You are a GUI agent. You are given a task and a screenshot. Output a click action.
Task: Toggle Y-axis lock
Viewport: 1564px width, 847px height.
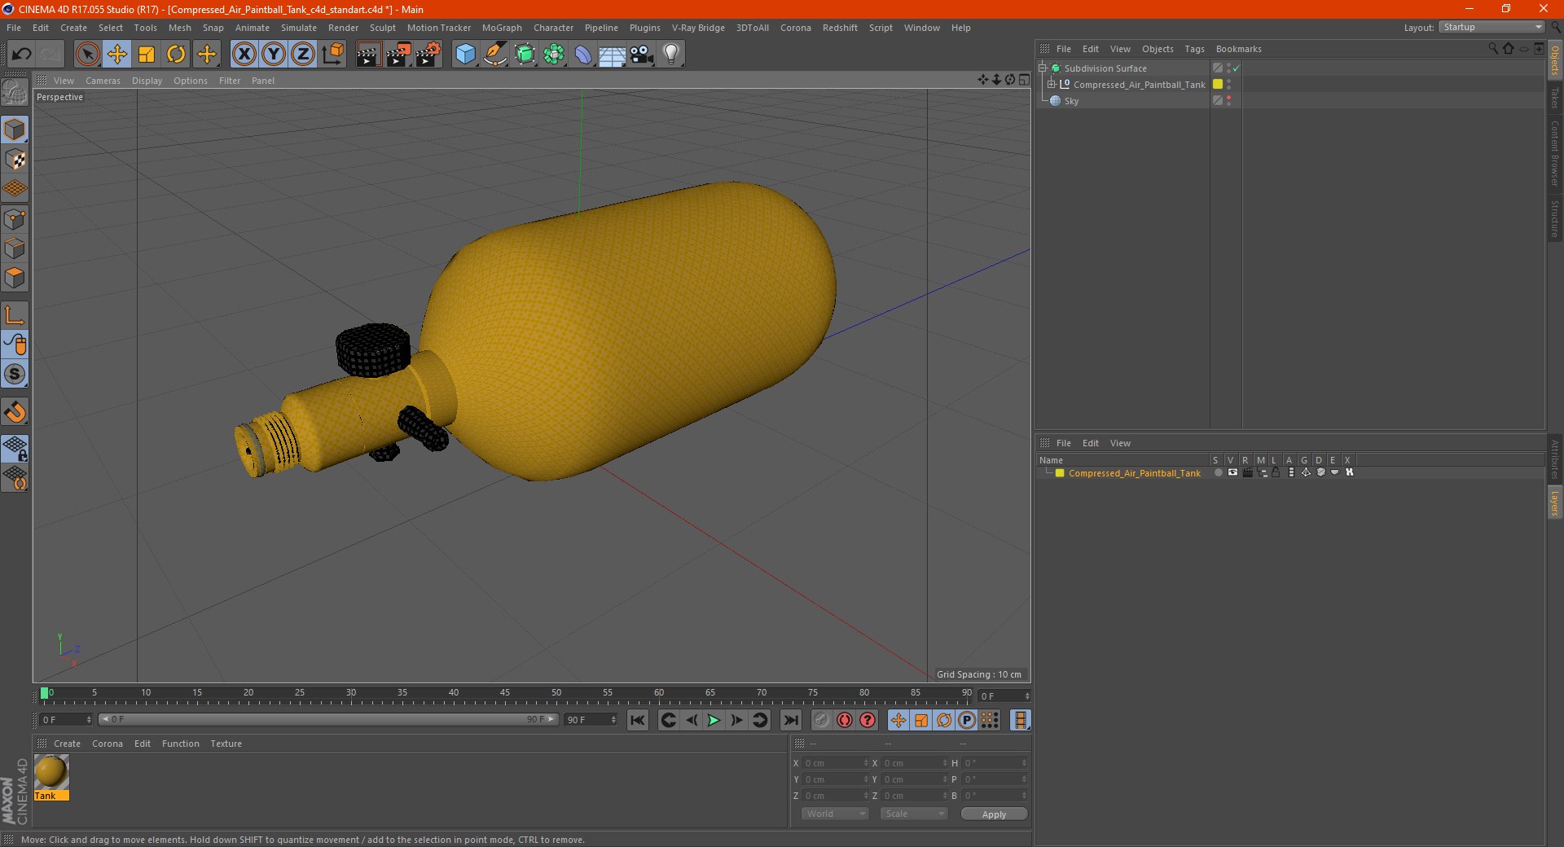(x=274, y=55)
